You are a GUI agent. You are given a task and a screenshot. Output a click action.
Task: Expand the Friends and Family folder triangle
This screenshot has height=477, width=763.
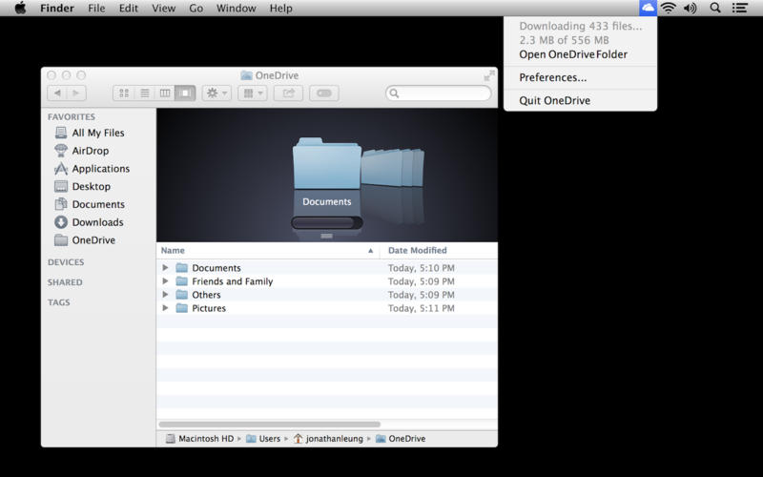[x=165, y=281]
